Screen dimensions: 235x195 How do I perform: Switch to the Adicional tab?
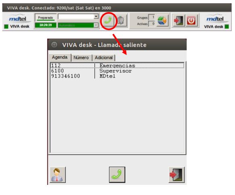104,58
